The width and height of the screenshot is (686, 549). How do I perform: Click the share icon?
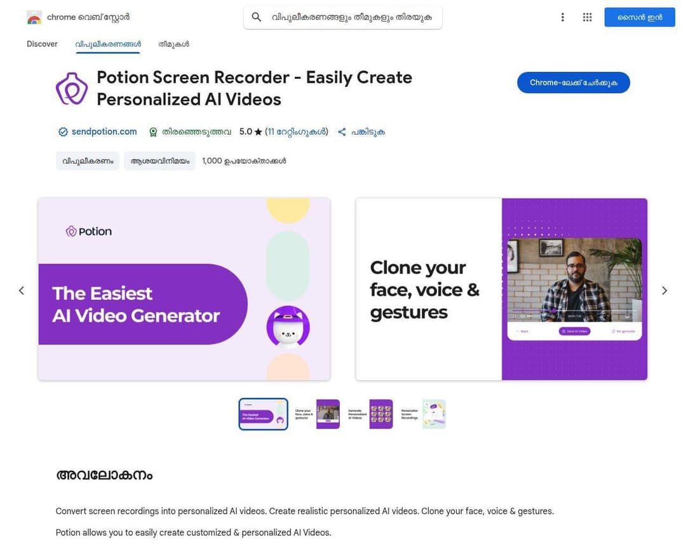(342, 132)
